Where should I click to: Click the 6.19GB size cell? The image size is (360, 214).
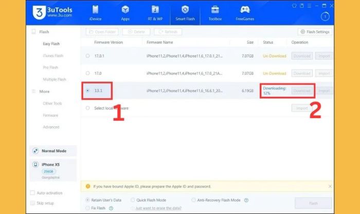(x=247, y=90)
